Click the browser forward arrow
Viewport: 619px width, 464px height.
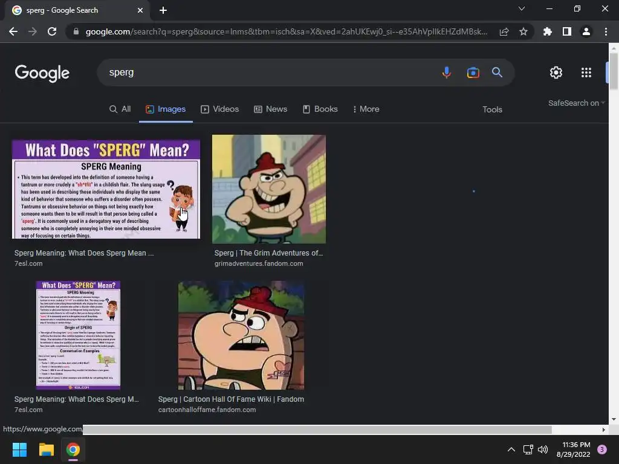pos(33,31)
